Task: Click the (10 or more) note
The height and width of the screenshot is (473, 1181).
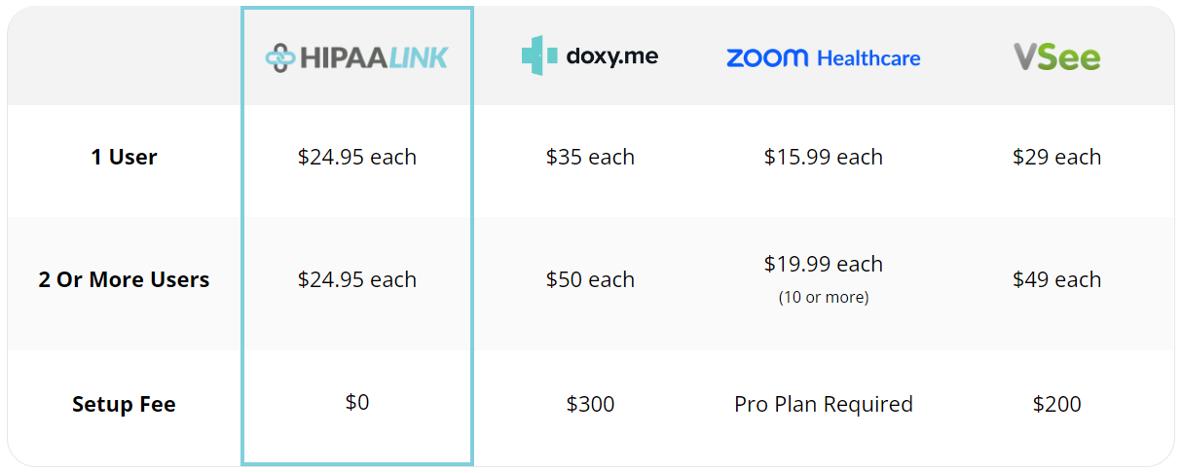Action: [824, 297]
